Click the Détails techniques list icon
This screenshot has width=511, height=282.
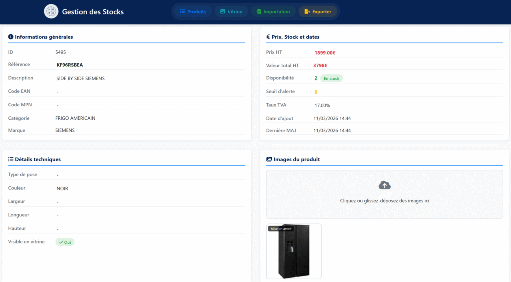(11, 159)
